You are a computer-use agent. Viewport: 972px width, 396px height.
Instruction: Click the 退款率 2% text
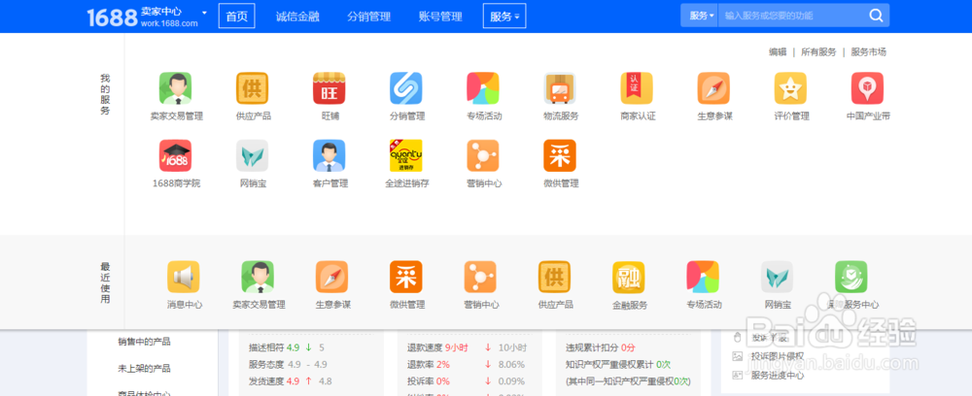click(429, 364)
